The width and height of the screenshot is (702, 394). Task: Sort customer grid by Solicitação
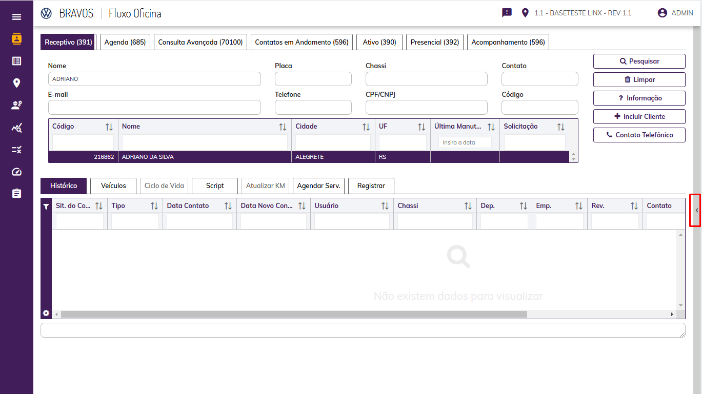(x=560, y=127)
